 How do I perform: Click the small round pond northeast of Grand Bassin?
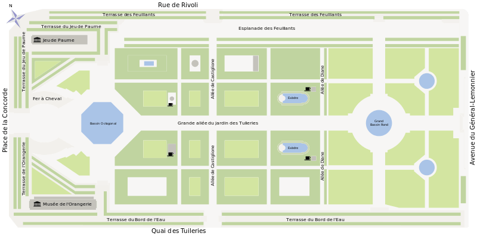pyautogui.click(x=426, y=81)
